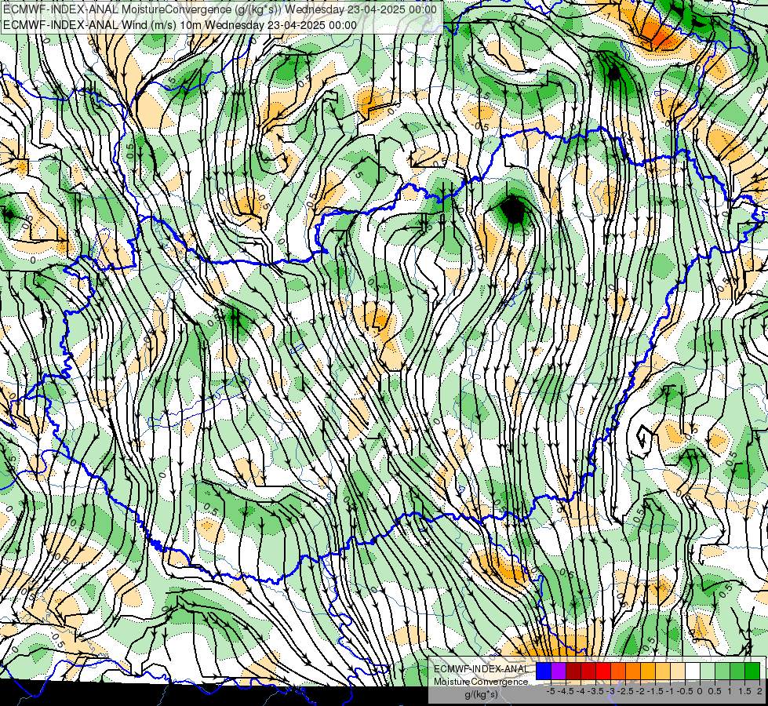Click the darkest red swatch between -4.5 and -4
Screen dimensions: 768x706
click(x=573, y=671)
